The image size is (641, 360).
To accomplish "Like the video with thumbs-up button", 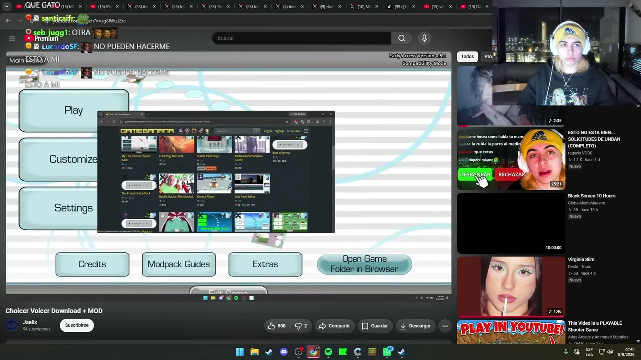I will (276, 326).
